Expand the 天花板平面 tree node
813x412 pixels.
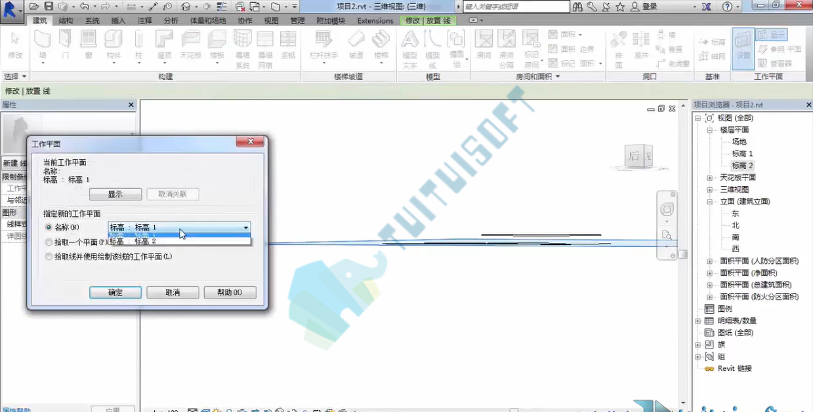[x=710, y=178]
